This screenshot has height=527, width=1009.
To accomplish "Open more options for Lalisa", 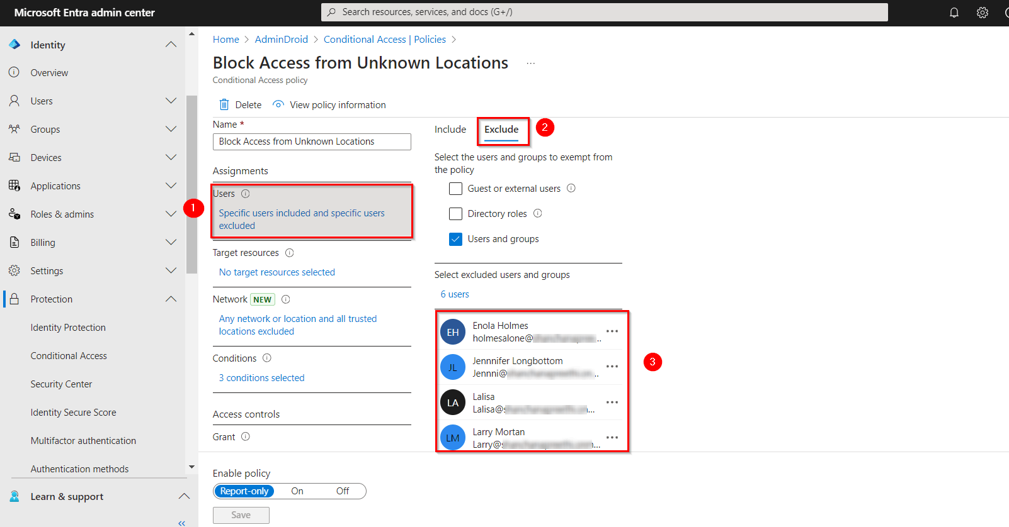I will pos(612,402).
